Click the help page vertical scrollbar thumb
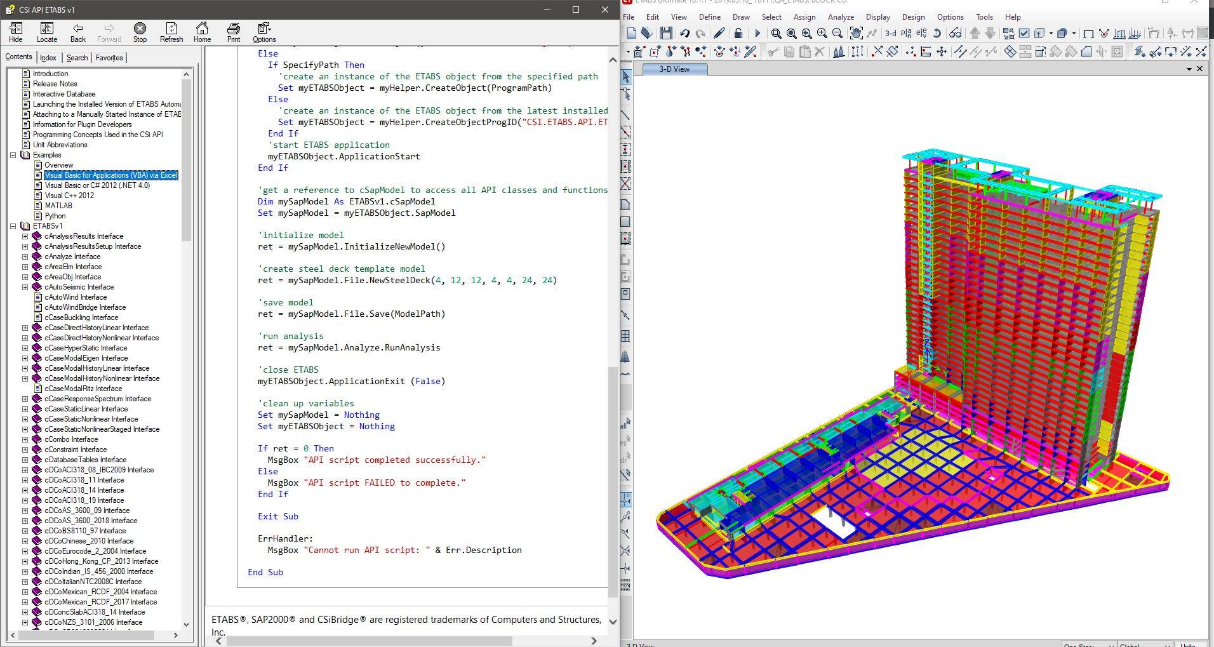 (613, 481)
